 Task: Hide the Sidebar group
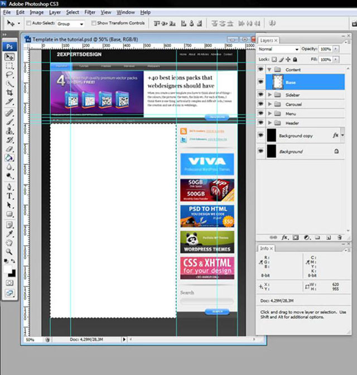[260, 95]
